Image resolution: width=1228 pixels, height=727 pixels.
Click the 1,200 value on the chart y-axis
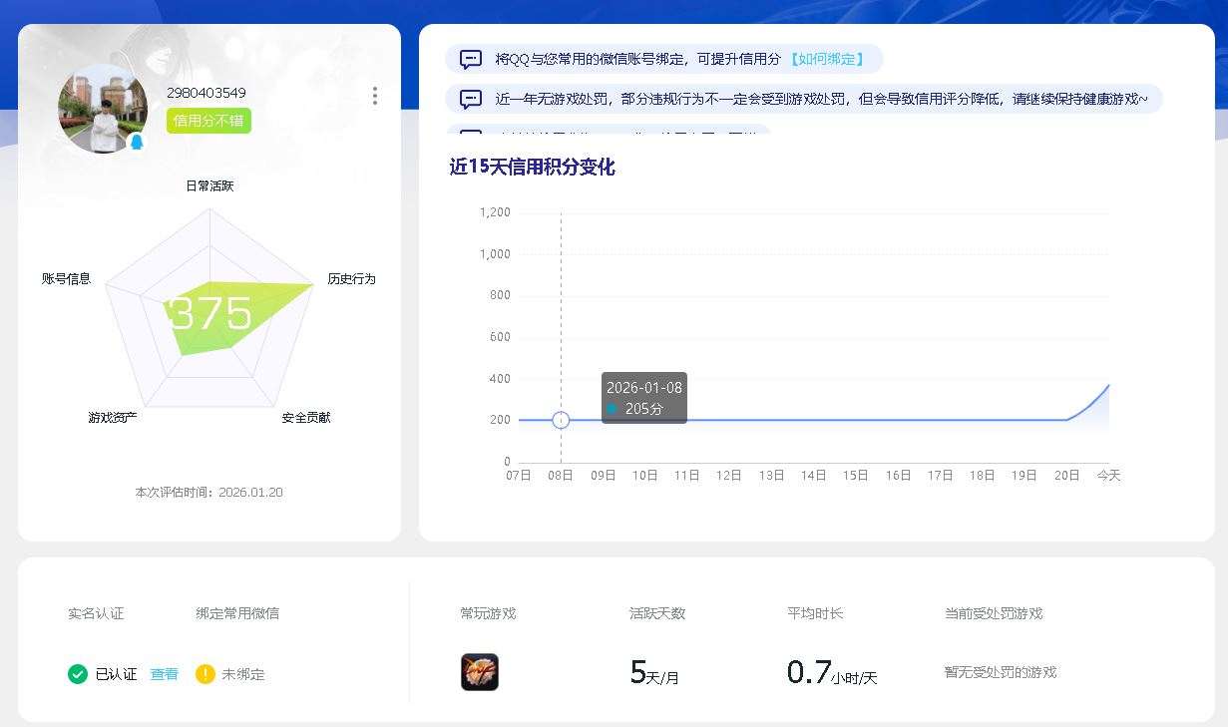click(x=495, y=212)
